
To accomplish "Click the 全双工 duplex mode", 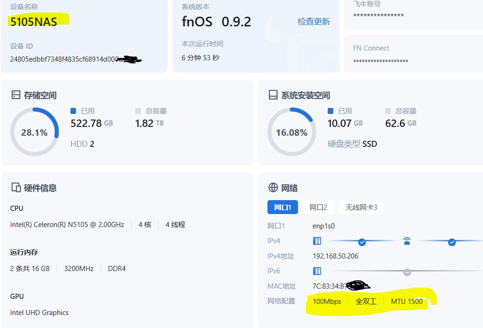I will [366, 301].
